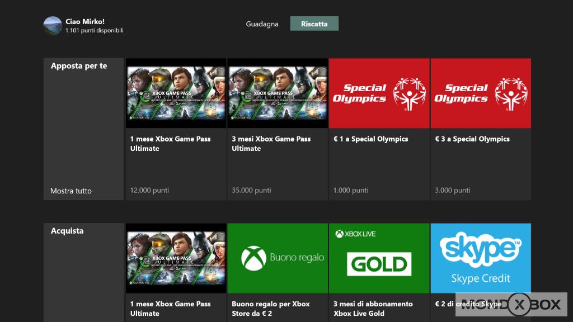Viewport: 573px width, 322px height.
Task: Select the Acquista category header
Action: click(67, 231)
